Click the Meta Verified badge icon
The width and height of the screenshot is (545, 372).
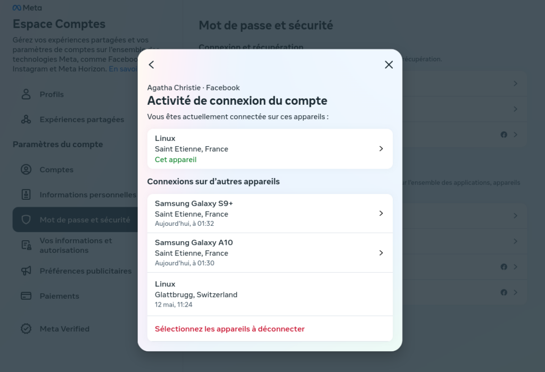coord(26,328)
